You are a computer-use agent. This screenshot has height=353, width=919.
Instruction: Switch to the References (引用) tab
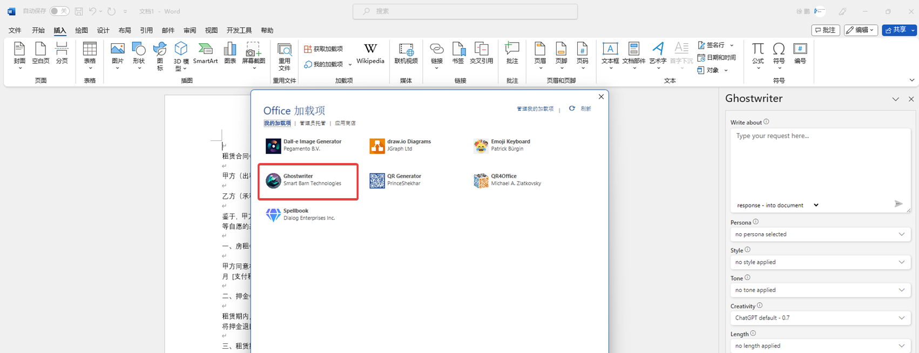tap(146, 30)
